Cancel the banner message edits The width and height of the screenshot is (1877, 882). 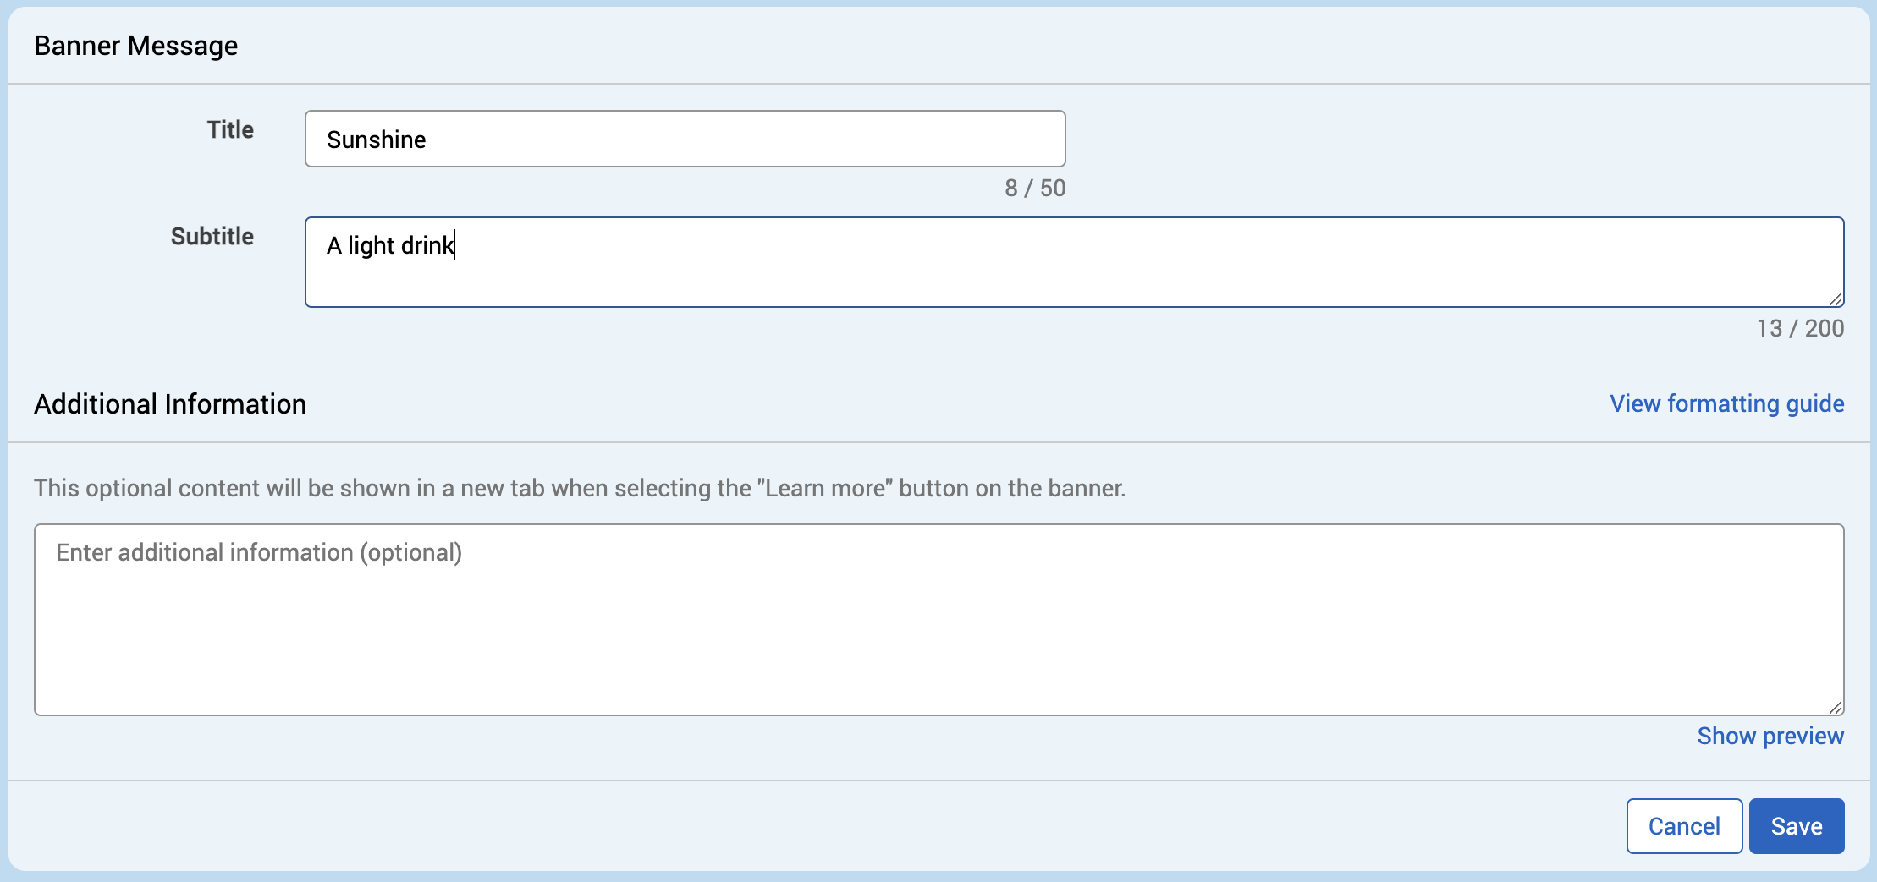1683,826
